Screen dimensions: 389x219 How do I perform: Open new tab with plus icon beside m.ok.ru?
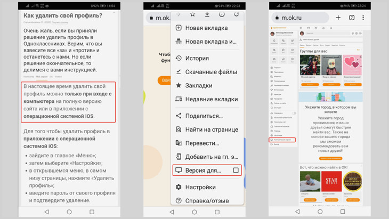[338, 18]
